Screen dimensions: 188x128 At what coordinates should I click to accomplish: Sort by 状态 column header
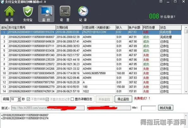171,28
